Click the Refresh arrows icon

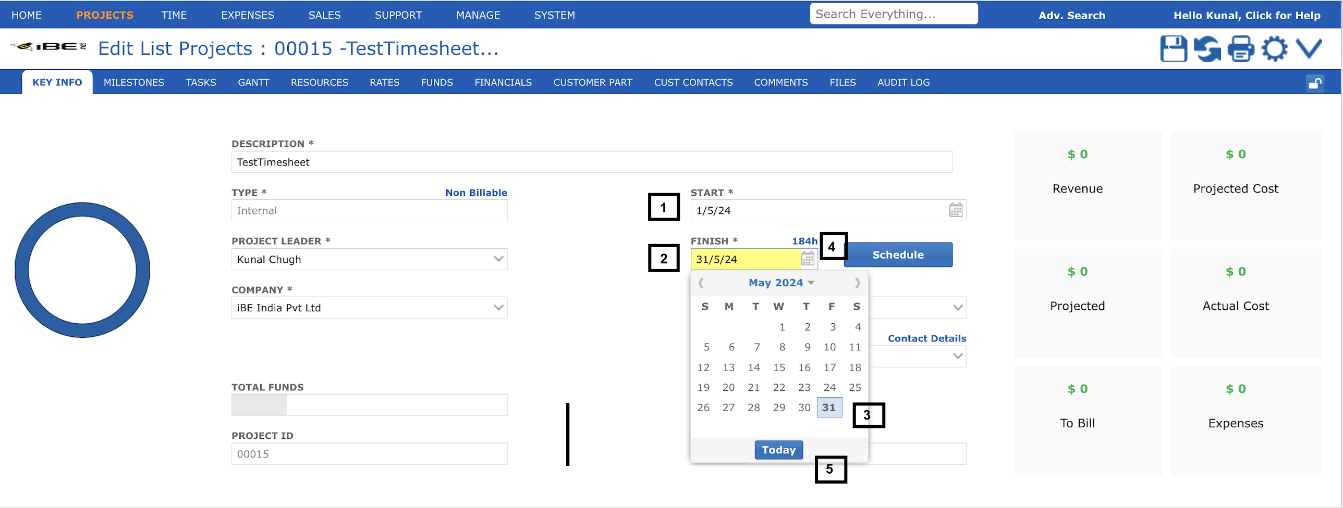click(x=1207, y=49)
